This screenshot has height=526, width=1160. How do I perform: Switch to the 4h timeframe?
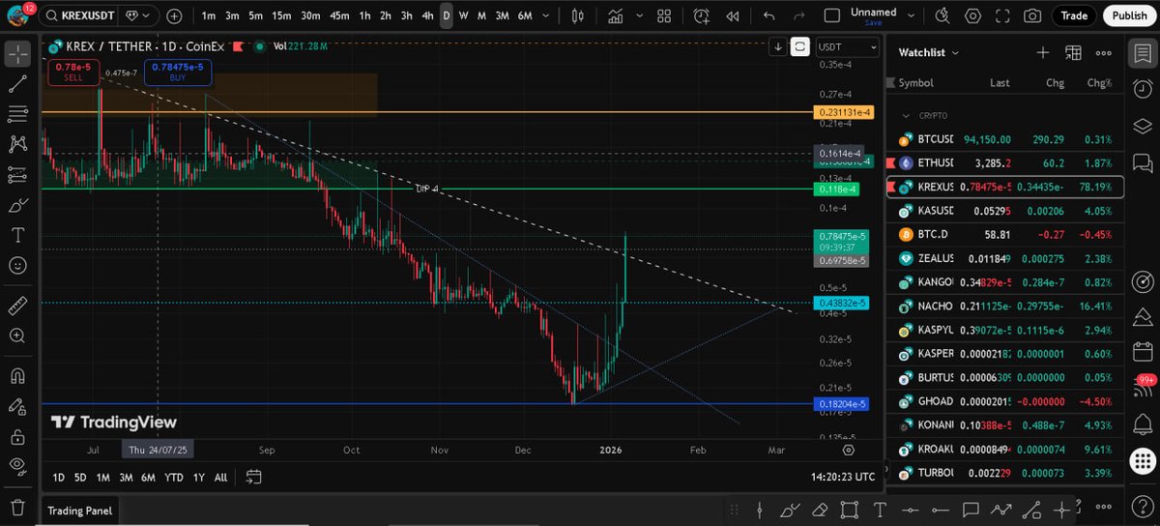(x=427, y=15)
